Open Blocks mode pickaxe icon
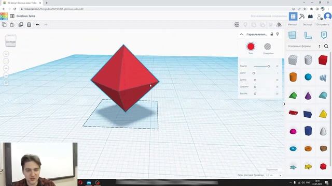 tap(302, 16)
